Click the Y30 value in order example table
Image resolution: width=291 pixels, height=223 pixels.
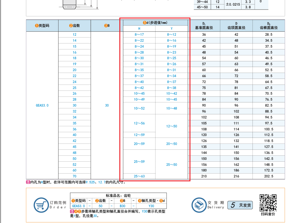tap(151, 206)
